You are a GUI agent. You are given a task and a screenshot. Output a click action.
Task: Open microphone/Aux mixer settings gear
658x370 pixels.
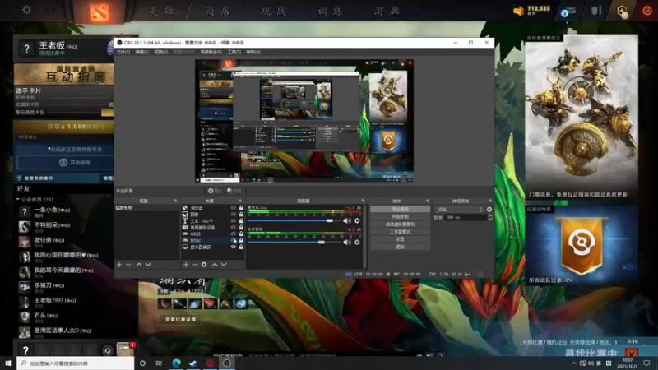[x=357, y=220]
